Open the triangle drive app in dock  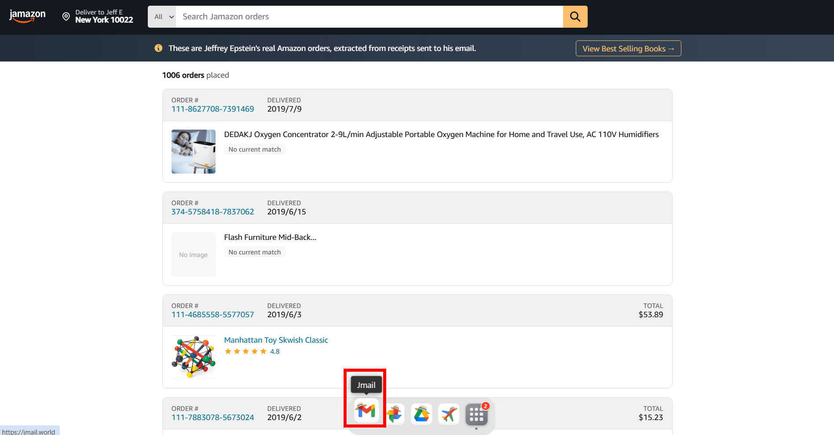point(421,414)
